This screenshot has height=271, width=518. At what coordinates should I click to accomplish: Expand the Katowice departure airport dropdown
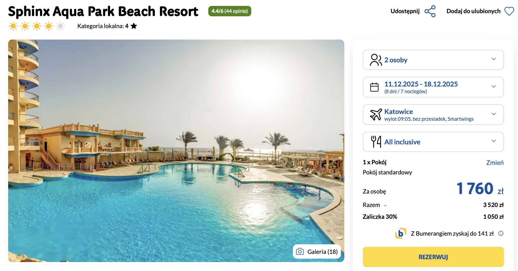494,114
